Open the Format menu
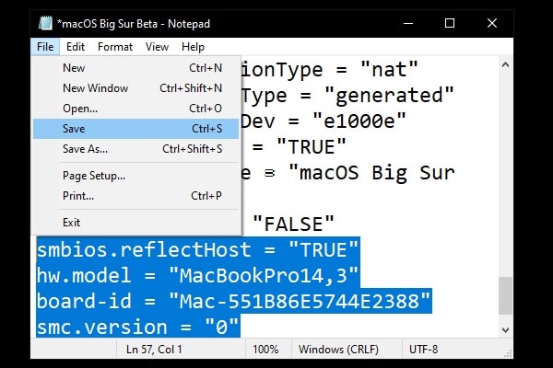The width and height of the screenshot is (553, 368). [x=115, y=47]
